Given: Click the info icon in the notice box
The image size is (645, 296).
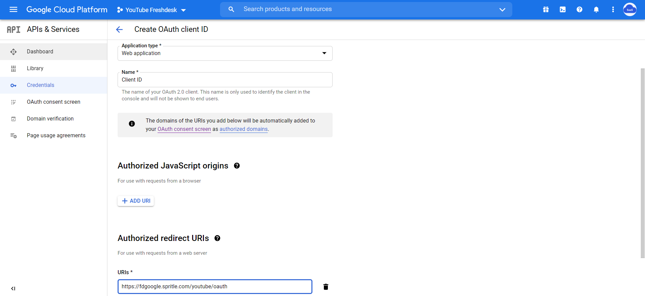Looking at the screenshot, I should [x=132, y=124].
